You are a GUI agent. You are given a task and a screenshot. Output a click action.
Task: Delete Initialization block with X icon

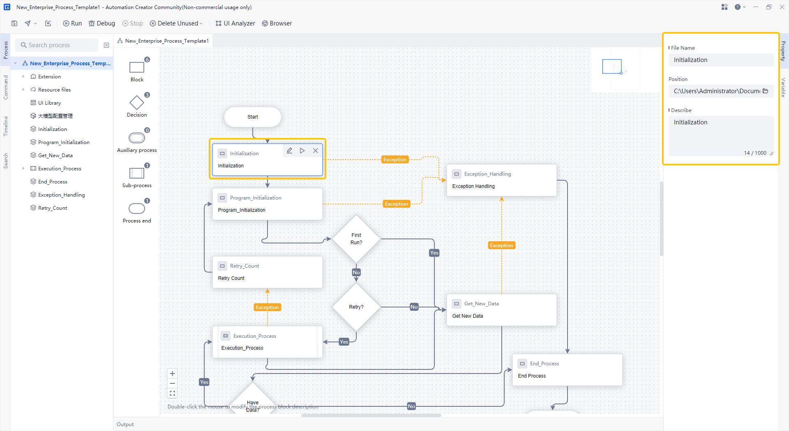[316, 151]
